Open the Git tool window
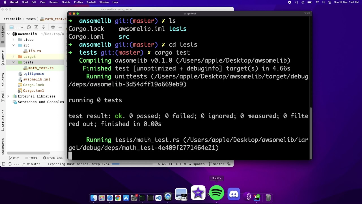The width and height of the screenshot is (362, 204). (14, 158)
